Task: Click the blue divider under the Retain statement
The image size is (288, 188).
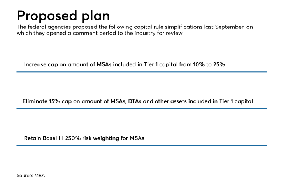Action: click(141, 145)
